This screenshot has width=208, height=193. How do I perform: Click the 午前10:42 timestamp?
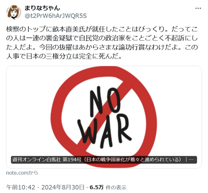(x=21, y=187)
